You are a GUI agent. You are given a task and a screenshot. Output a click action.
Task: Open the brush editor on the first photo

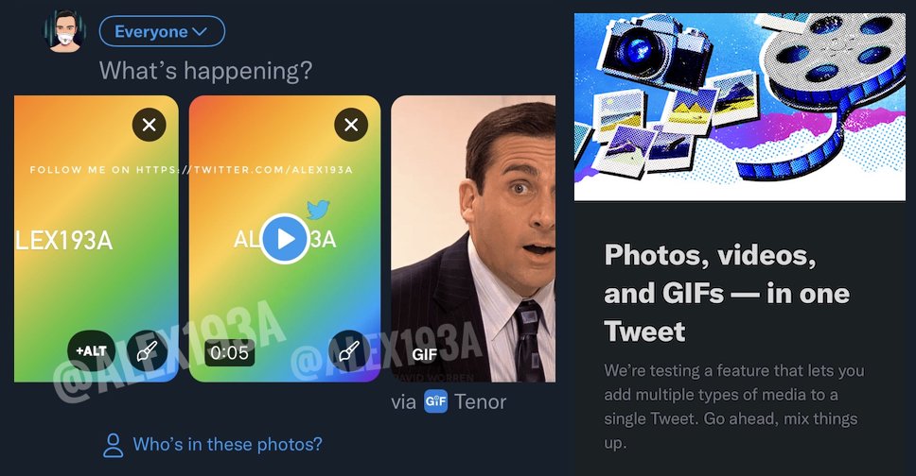pos(147,350)
